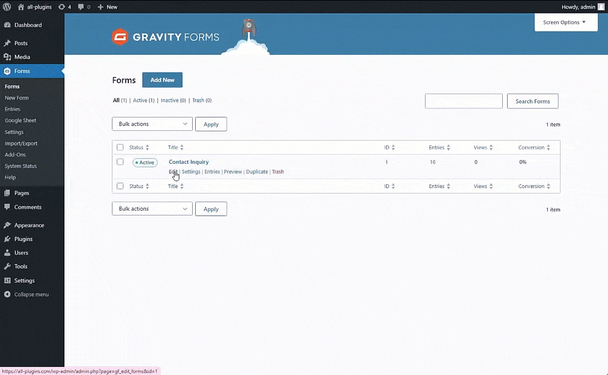The height and width of the screenshot is (375, 608).
Task: Click the Edit link under Contact Inquiry
Action: (173, 172)
